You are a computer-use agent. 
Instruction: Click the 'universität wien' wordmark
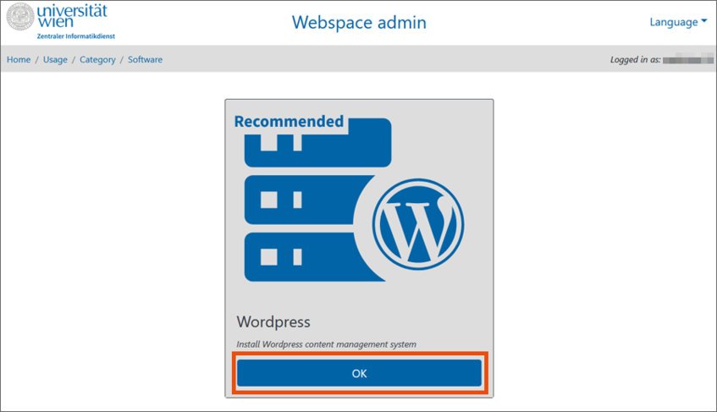(x=72, y=16)
